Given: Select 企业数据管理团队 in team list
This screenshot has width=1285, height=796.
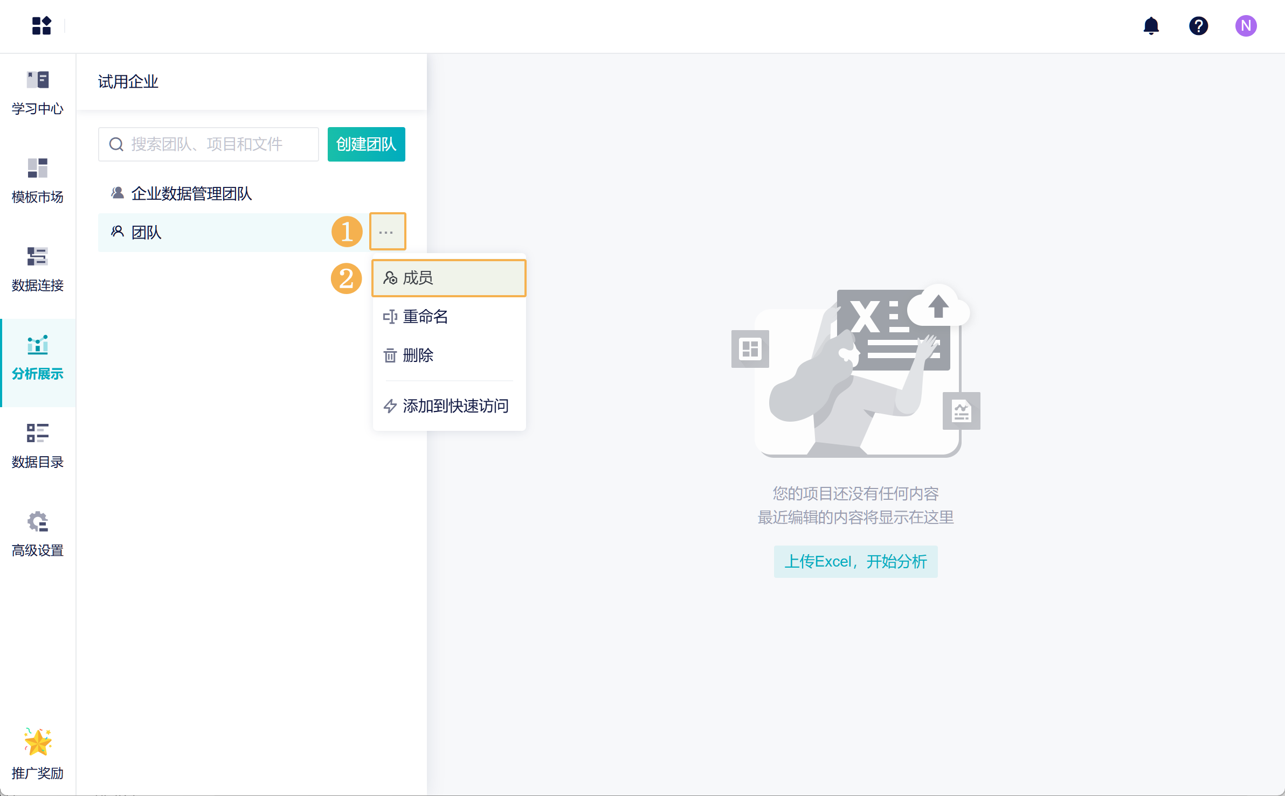Looking at the screenshot, I should pos(191,193).
